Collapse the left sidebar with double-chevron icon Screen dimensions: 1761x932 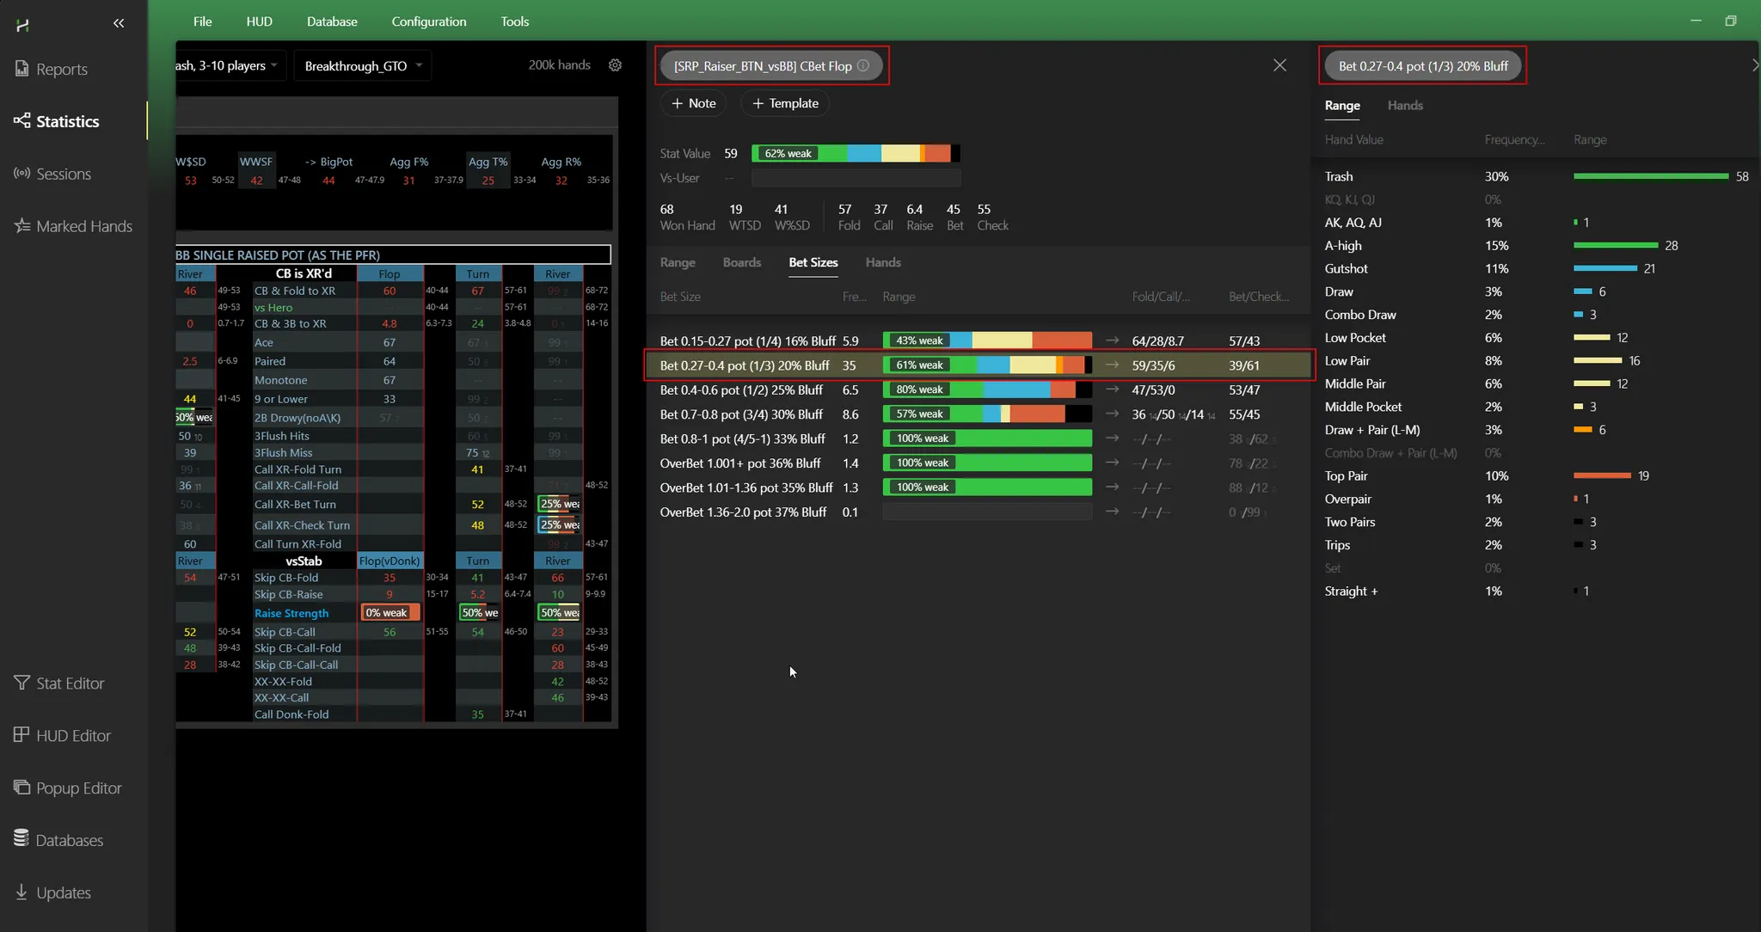(x=119, y=23)
